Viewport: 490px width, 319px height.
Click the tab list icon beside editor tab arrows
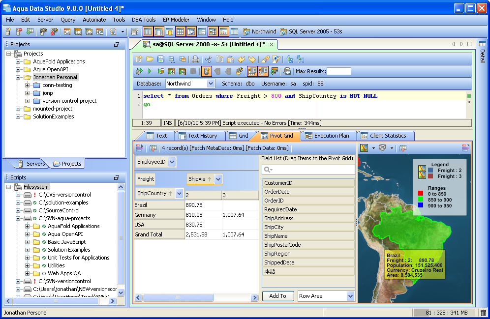point(469,44)
